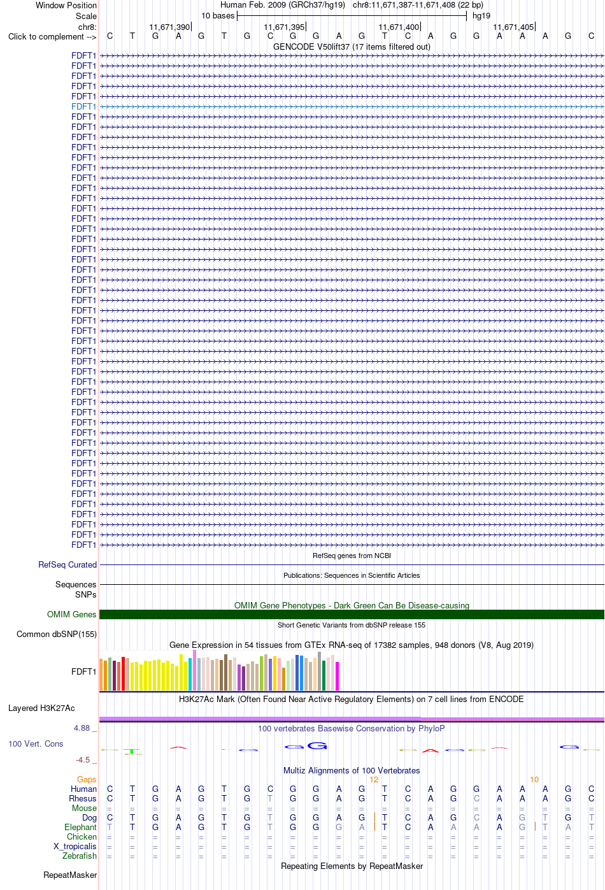Click the 11,671,390 ruler coordinate
The width and height of the screenshot is (605, 890).
(169, 27)
